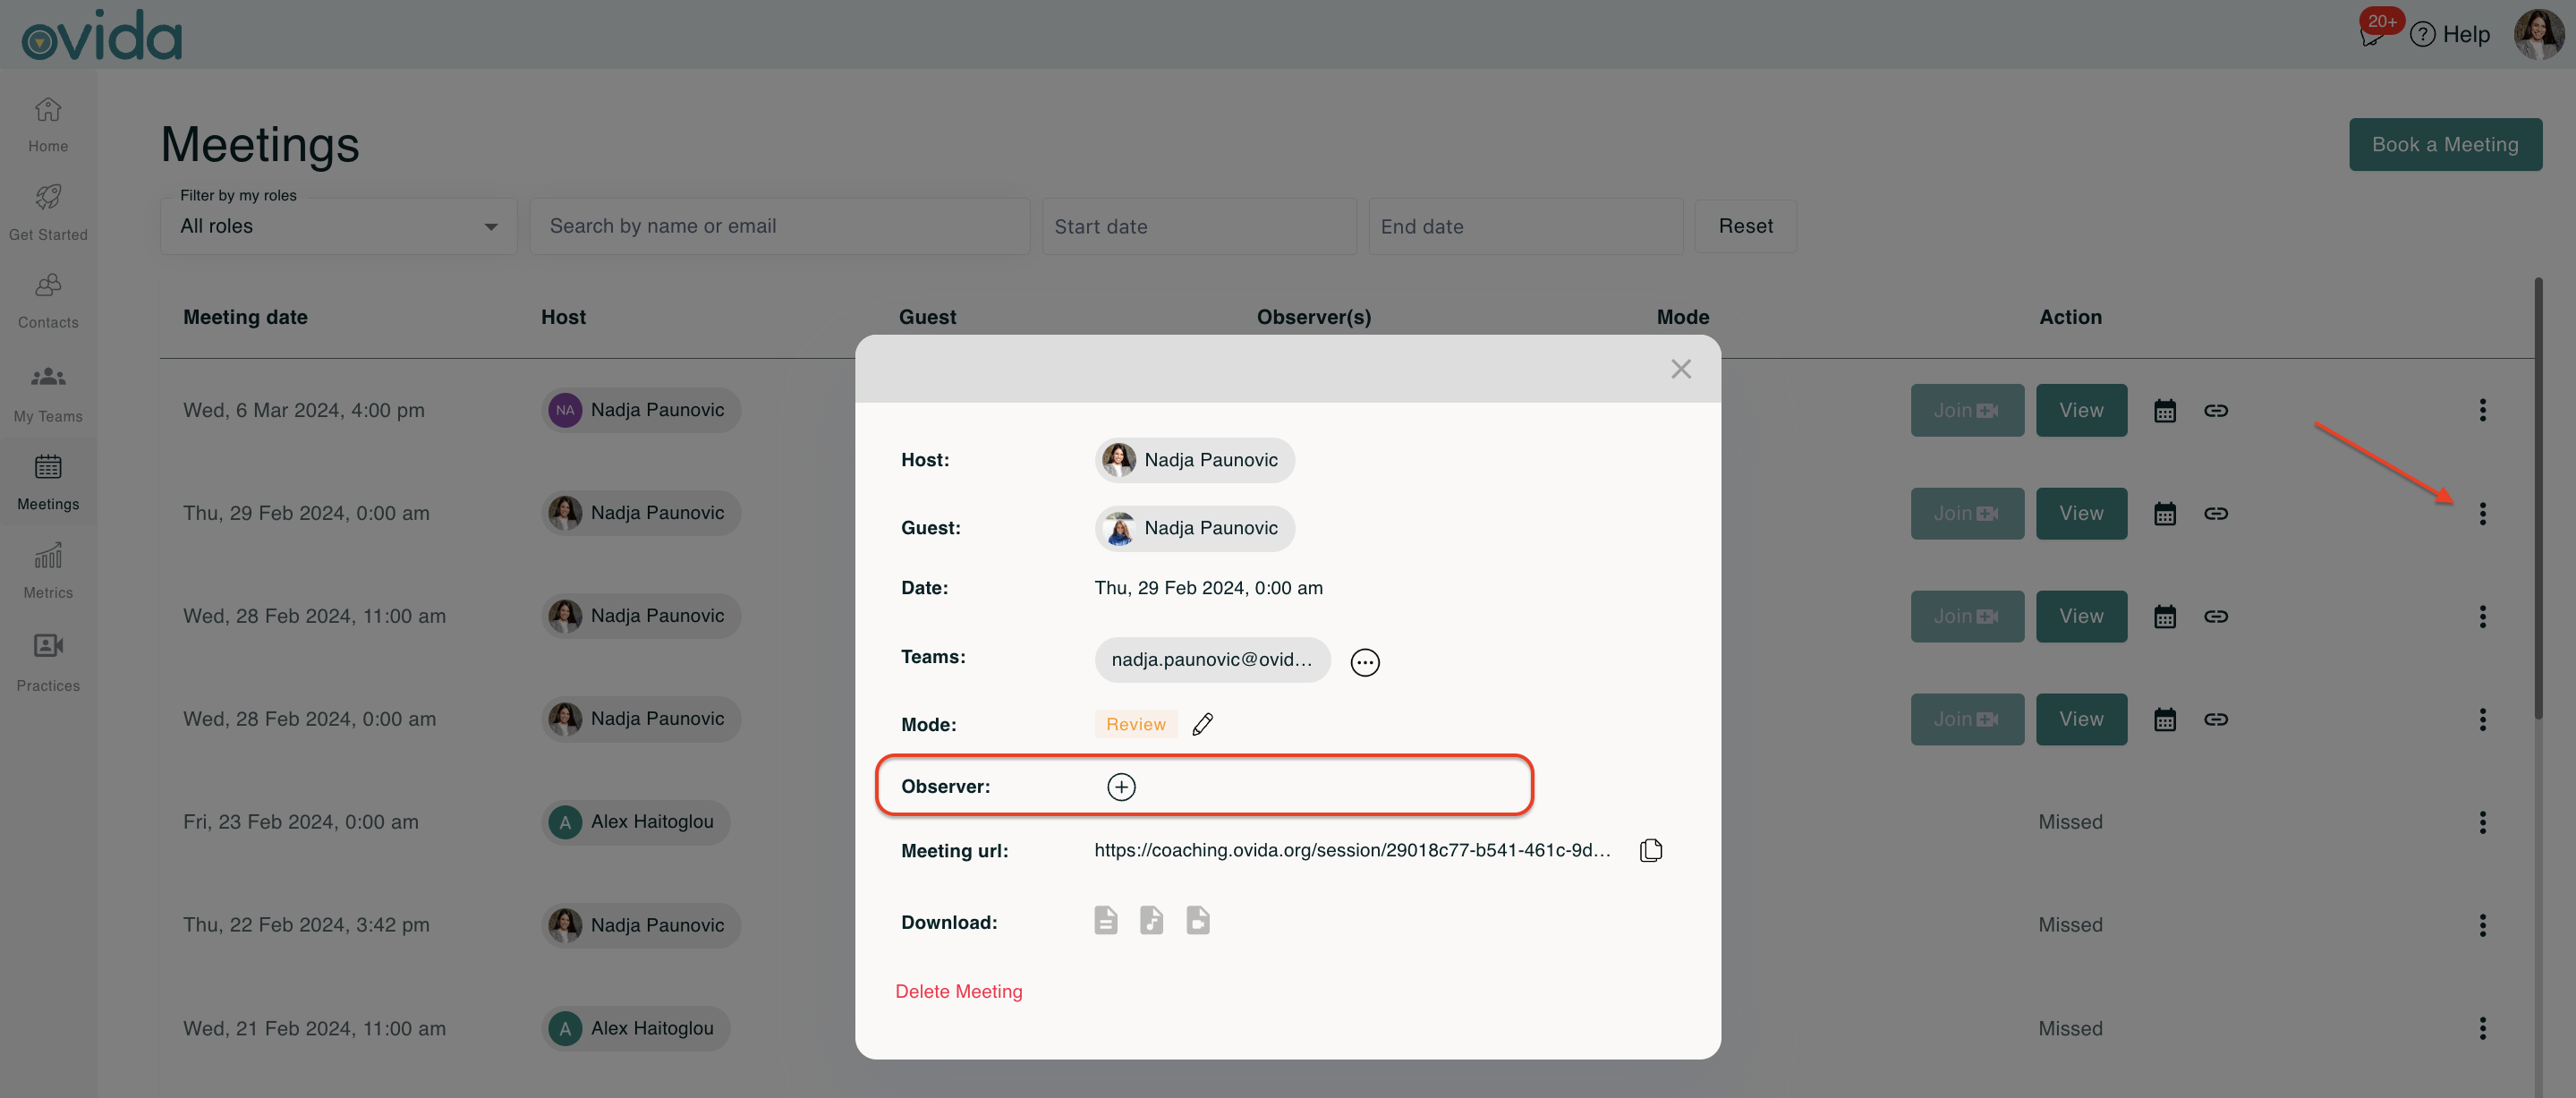Open calendar icon for 6 Mar 2024 meeting
Viewport: 2576px width, 1098px height.
(x=2164, y=411)
